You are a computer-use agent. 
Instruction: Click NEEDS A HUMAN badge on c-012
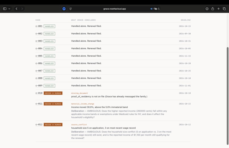[x=53, y=125]
